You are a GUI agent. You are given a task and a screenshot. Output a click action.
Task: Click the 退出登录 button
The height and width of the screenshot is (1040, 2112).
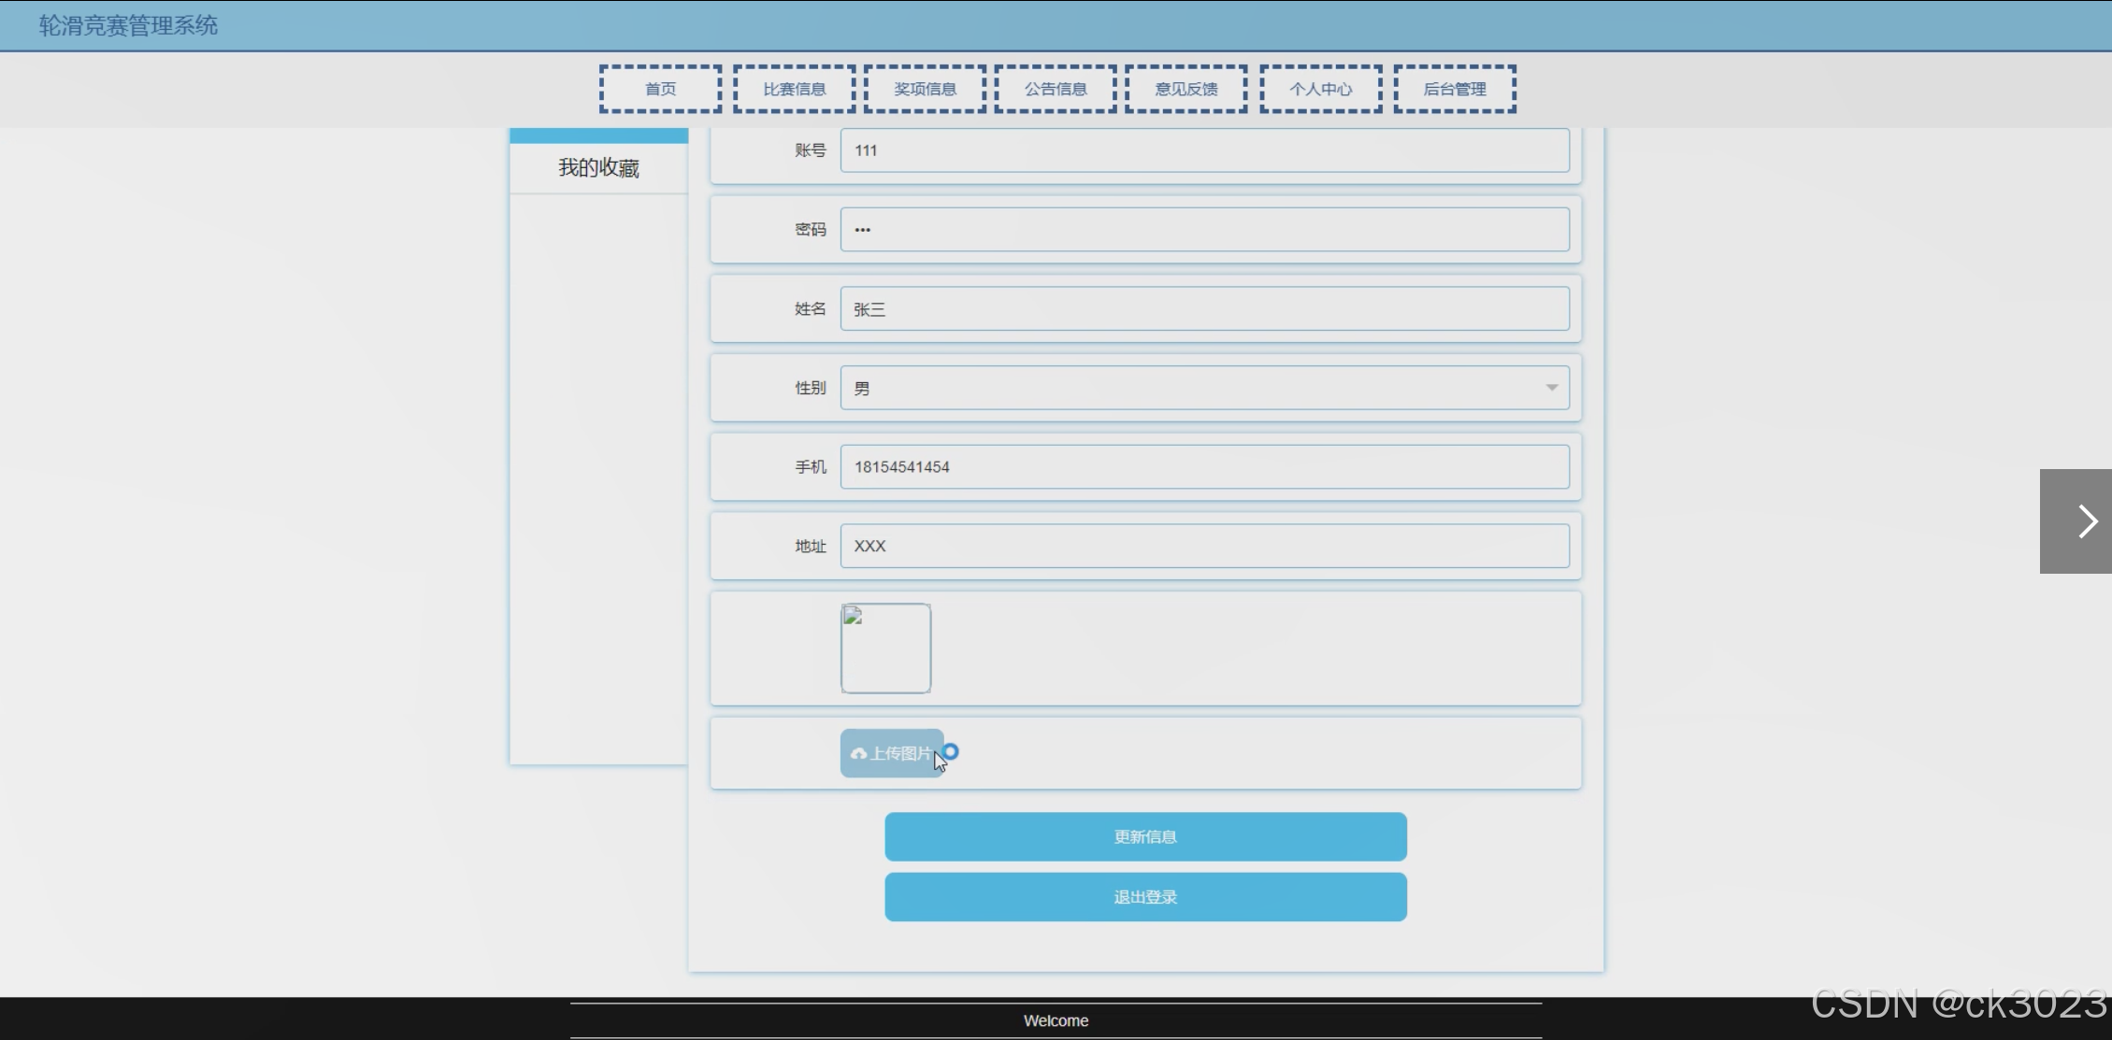1145,897
